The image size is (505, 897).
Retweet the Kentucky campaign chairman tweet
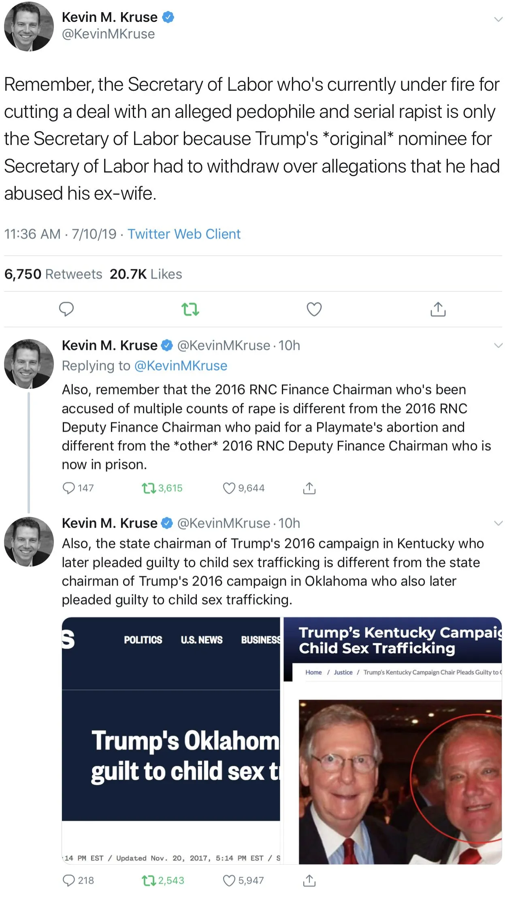[x=149, y=880]
